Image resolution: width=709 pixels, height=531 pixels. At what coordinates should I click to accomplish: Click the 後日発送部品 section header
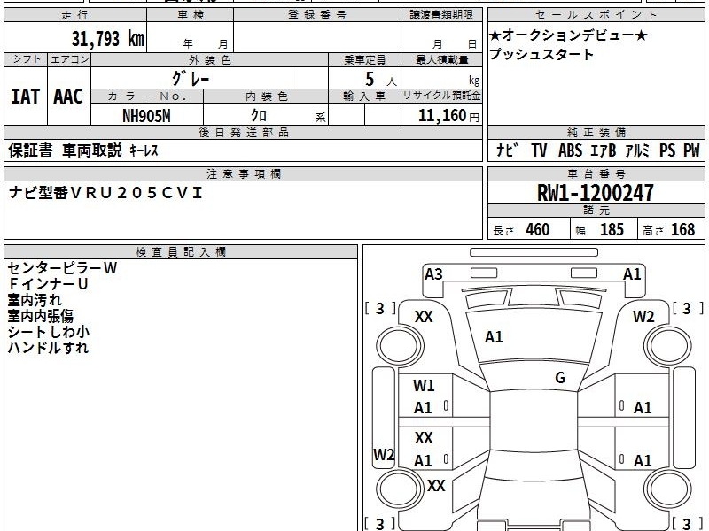pos(243,132)
